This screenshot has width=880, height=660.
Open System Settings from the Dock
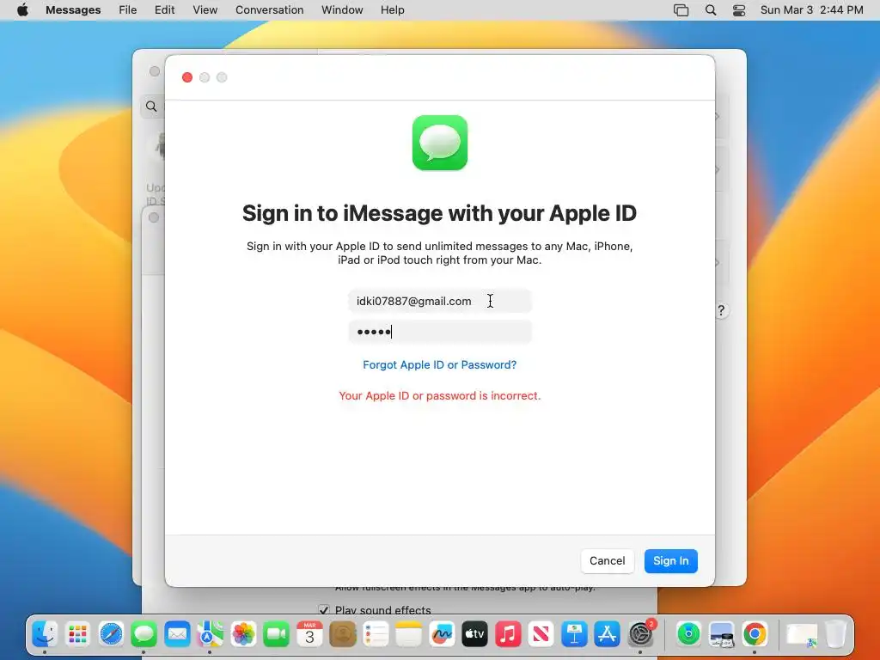tap(640, 634)
